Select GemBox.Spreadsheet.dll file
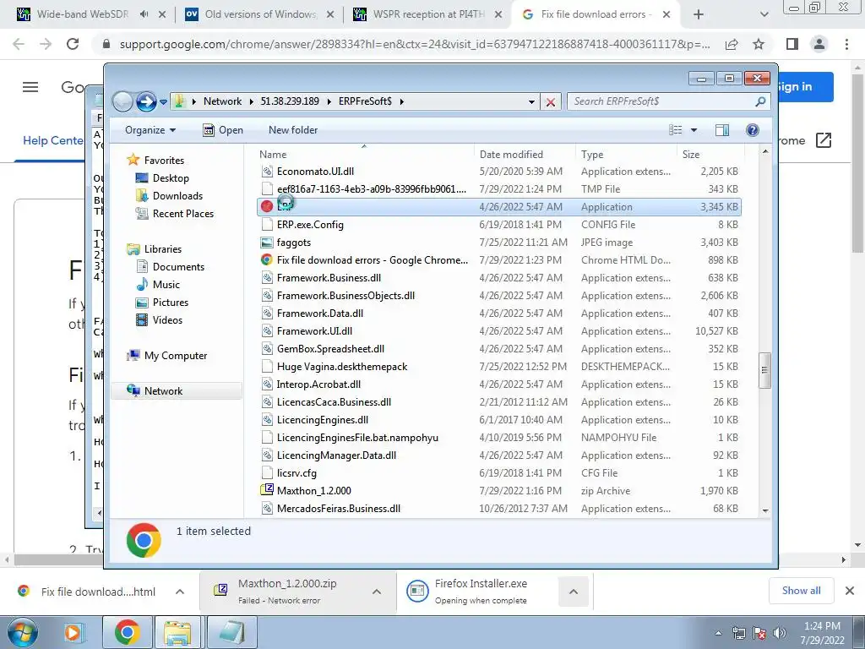The image size is (865, 649). [x=330, y=349]
